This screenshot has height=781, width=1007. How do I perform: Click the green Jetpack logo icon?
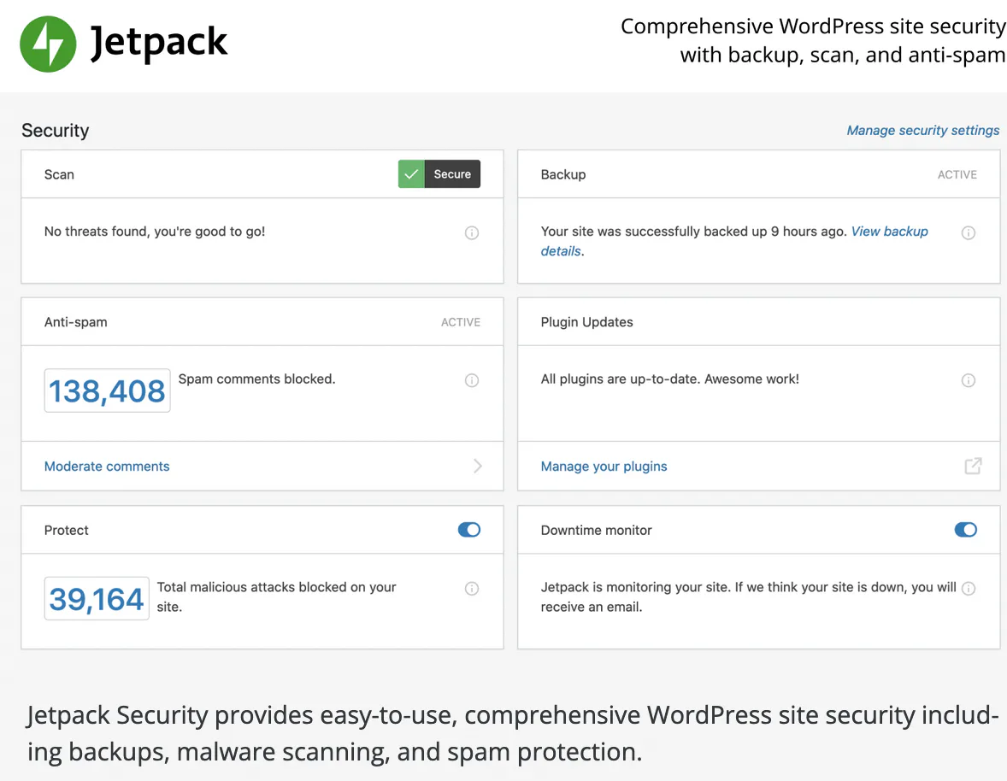(x=48, y=44)
